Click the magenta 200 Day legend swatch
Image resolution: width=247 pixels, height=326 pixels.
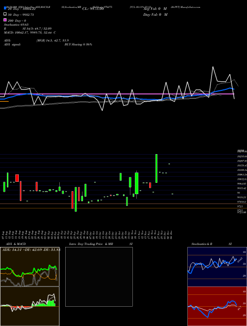click(x=5, y=20)
